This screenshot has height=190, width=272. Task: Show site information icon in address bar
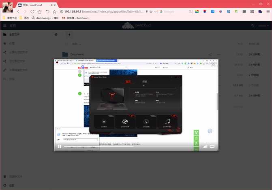coord(62,12)
